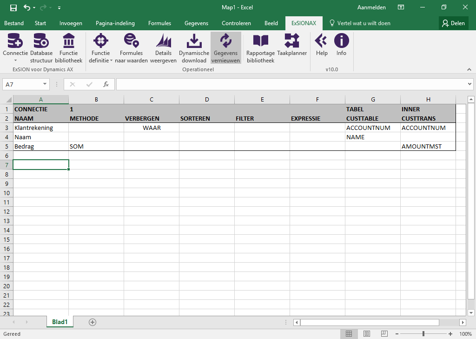Convert Formules naar waarden
476x339 pixels.
(131, 48)
